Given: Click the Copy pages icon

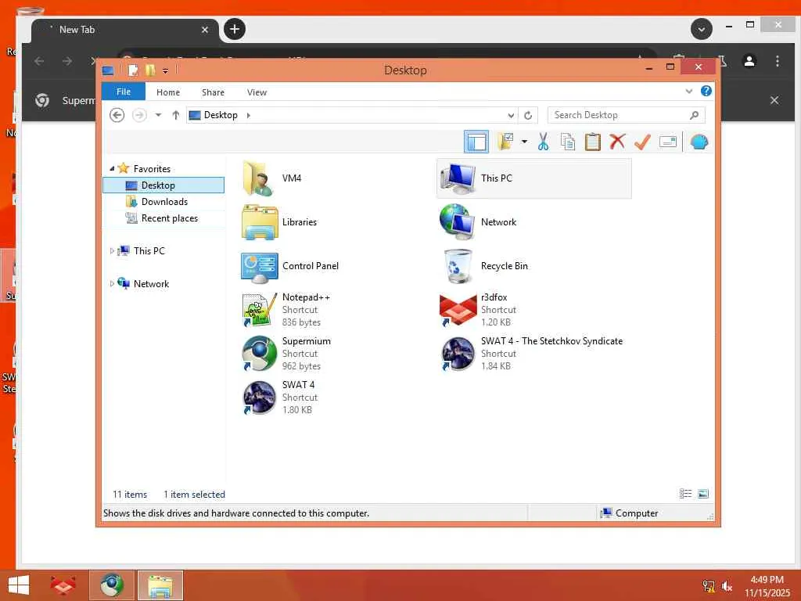Looking at the screenshot, I should pyautogui.click(x=568, y=142).
